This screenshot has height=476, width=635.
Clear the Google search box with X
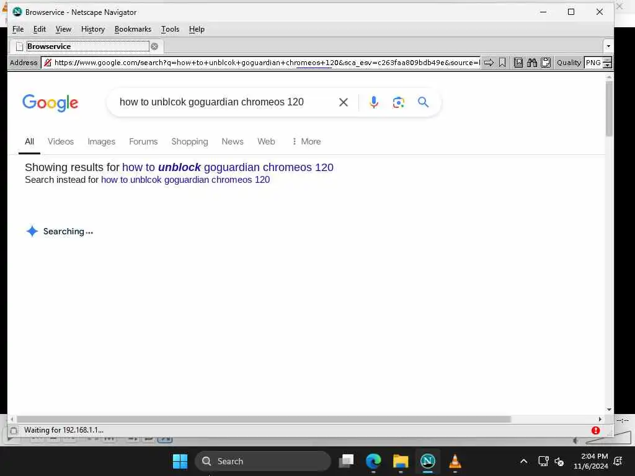click(344, 102)
